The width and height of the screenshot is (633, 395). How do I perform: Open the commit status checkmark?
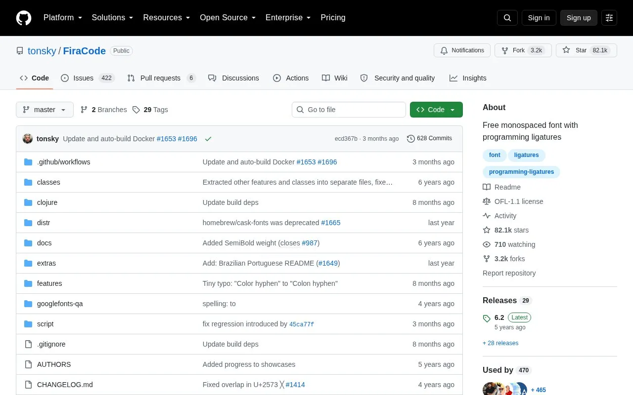208,139
